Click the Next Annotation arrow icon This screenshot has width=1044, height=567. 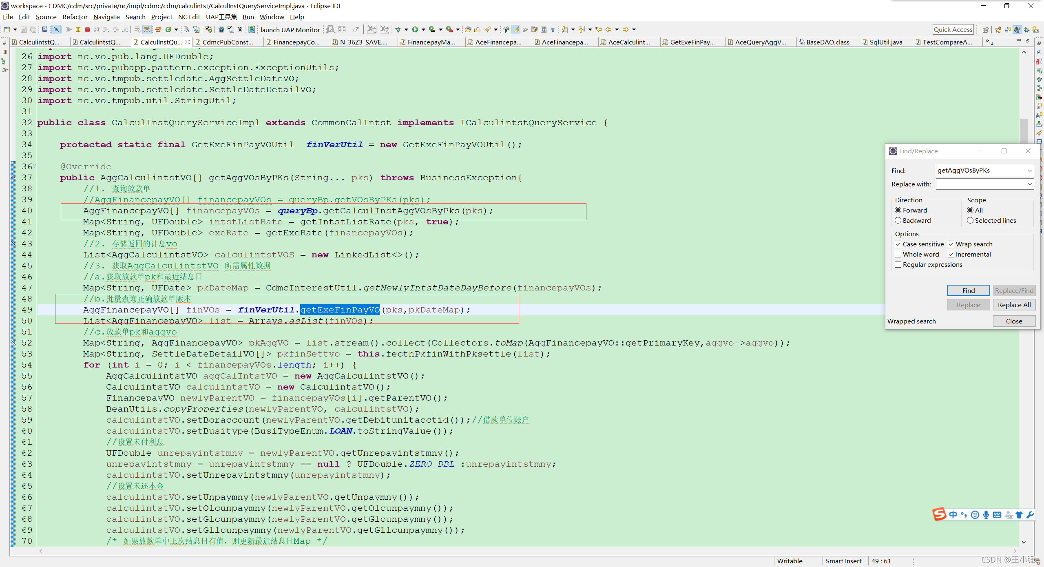(564, 29)
